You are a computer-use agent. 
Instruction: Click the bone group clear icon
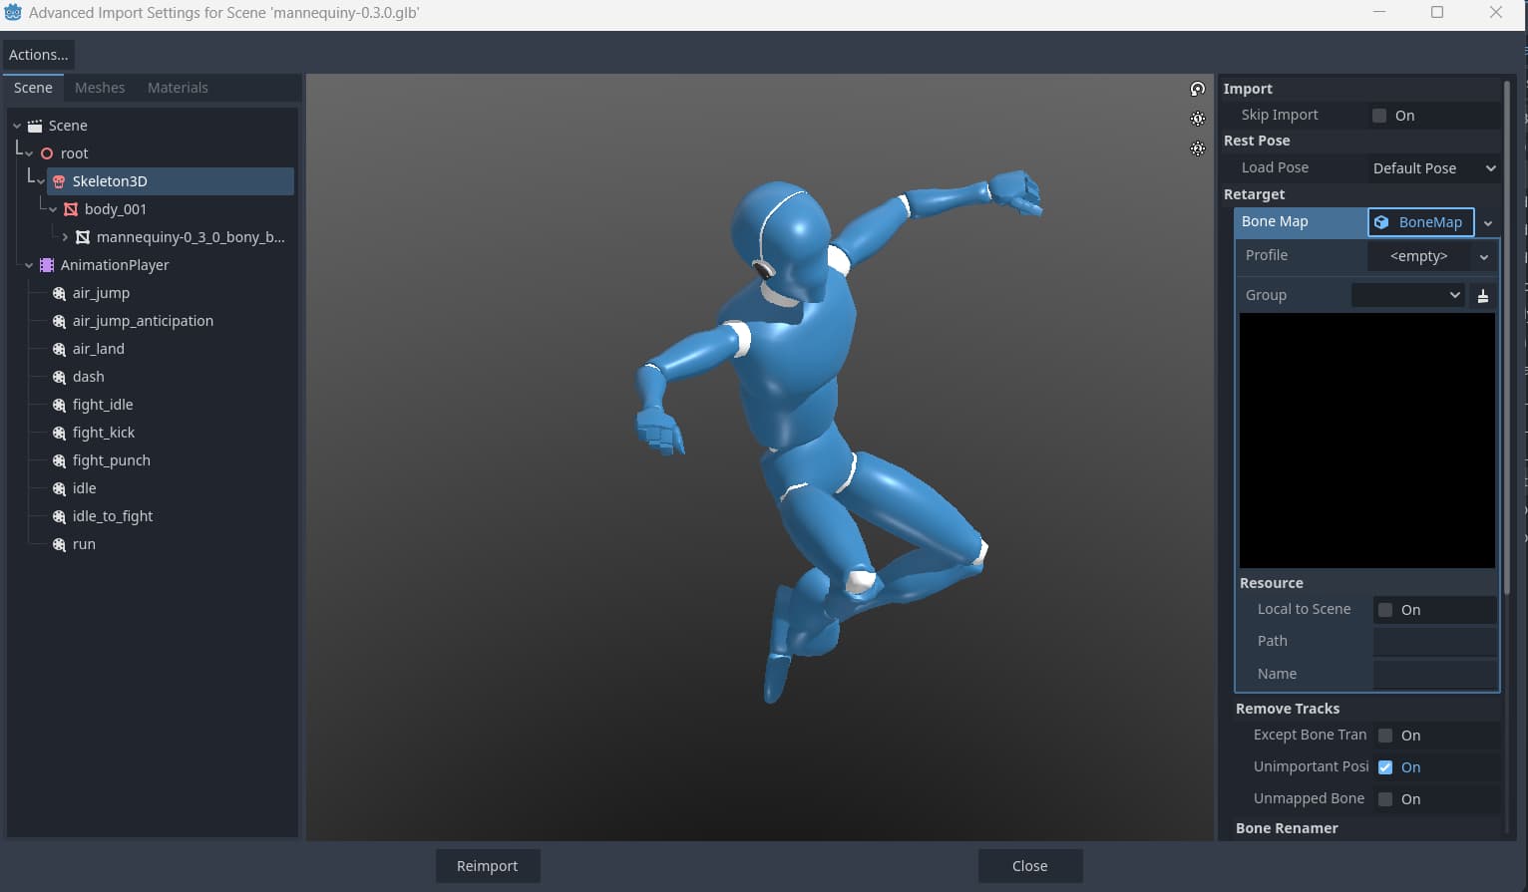tap(1483, 296)
